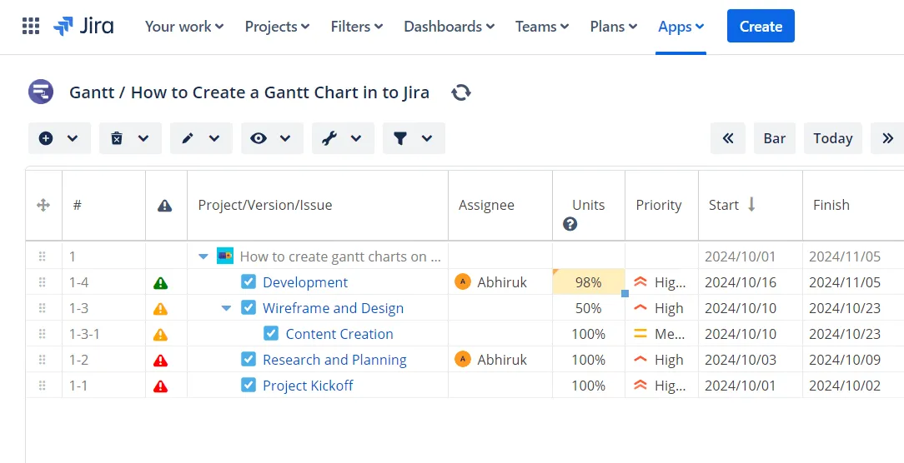Viewport: 904px width, 463px height.
Task: Click the green warning icon for Development
Action: click(160, 283)
